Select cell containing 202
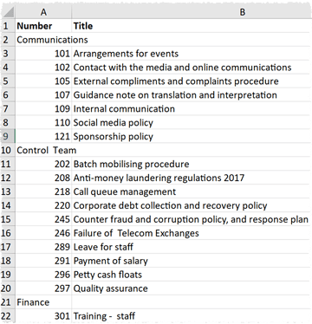 [x=43, y=164]
